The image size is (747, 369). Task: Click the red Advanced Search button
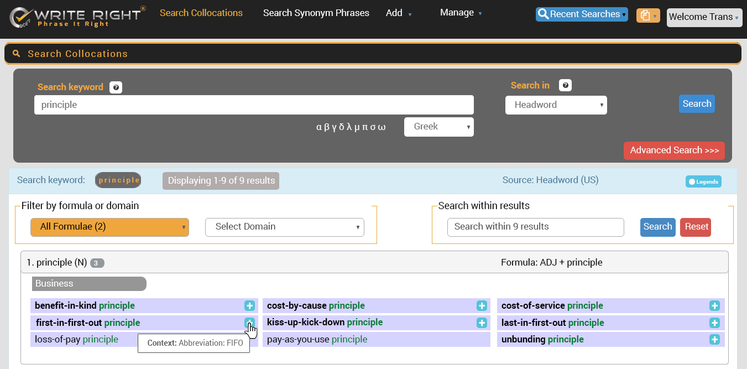(x=674, y=150)
